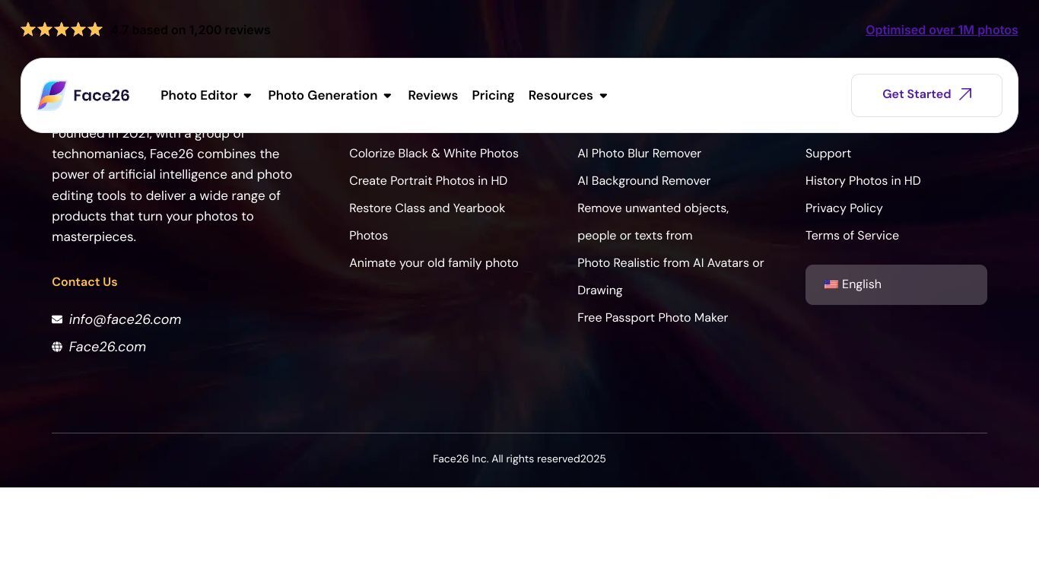
Task: Open History Photos in HD
Action: coord(863,180)
